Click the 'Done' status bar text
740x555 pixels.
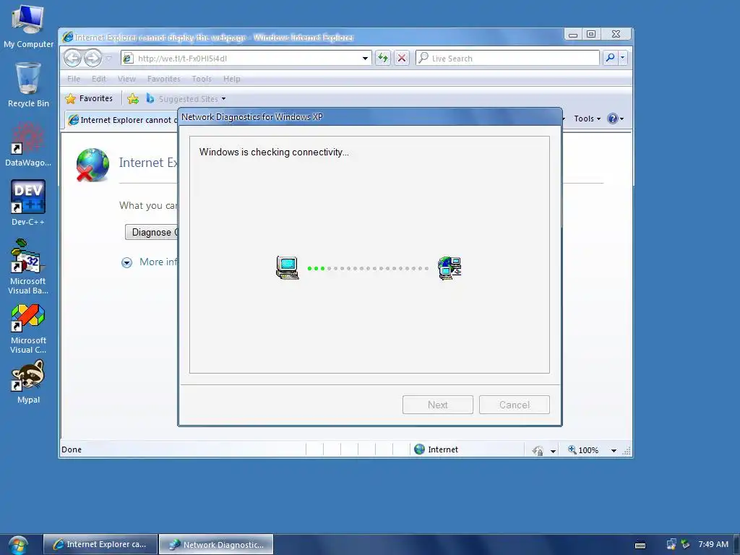tap(72, 449)
